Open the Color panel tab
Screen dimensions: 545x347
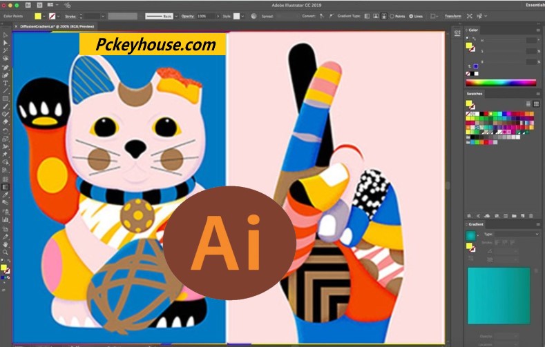click(x=473, y=30)
